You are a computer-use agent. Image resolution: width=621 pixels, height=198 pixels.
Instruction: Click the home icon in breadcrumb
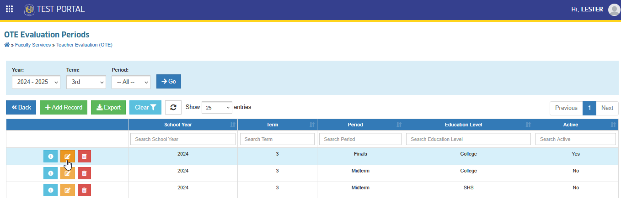[x=7, y=45]
